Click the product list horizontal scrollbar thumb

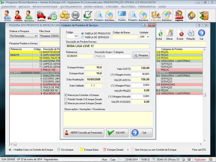pos(15,144)
